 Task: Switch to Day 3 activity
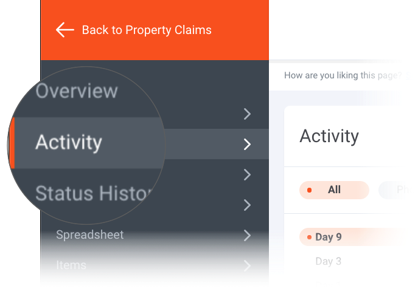coord(329,261)
